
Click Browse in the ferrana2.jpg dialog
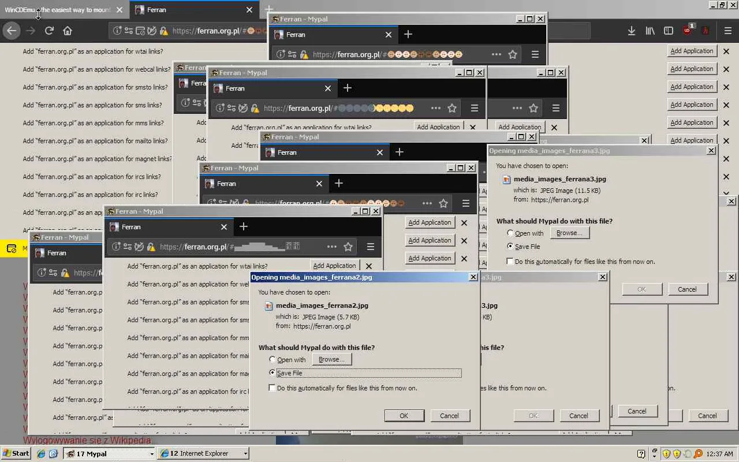point(332,359)
